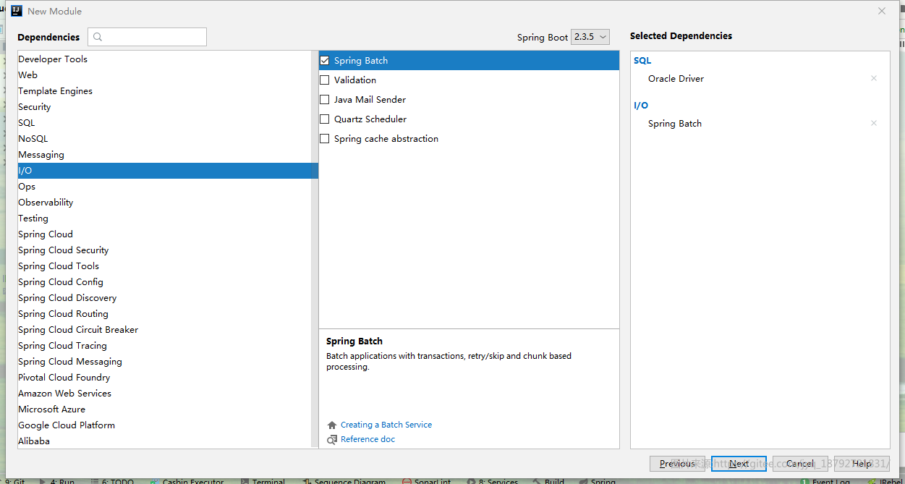The width and height of the screenshot is (905, 484).
Task: Open Help for this dialog
Action: 862,464
